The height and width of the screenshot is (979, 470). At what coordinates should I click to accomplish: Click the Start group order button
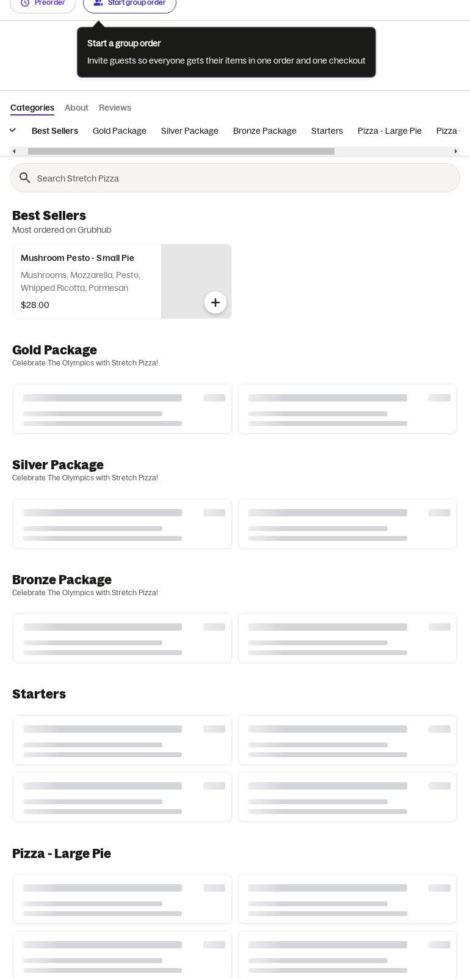(129, 2)
